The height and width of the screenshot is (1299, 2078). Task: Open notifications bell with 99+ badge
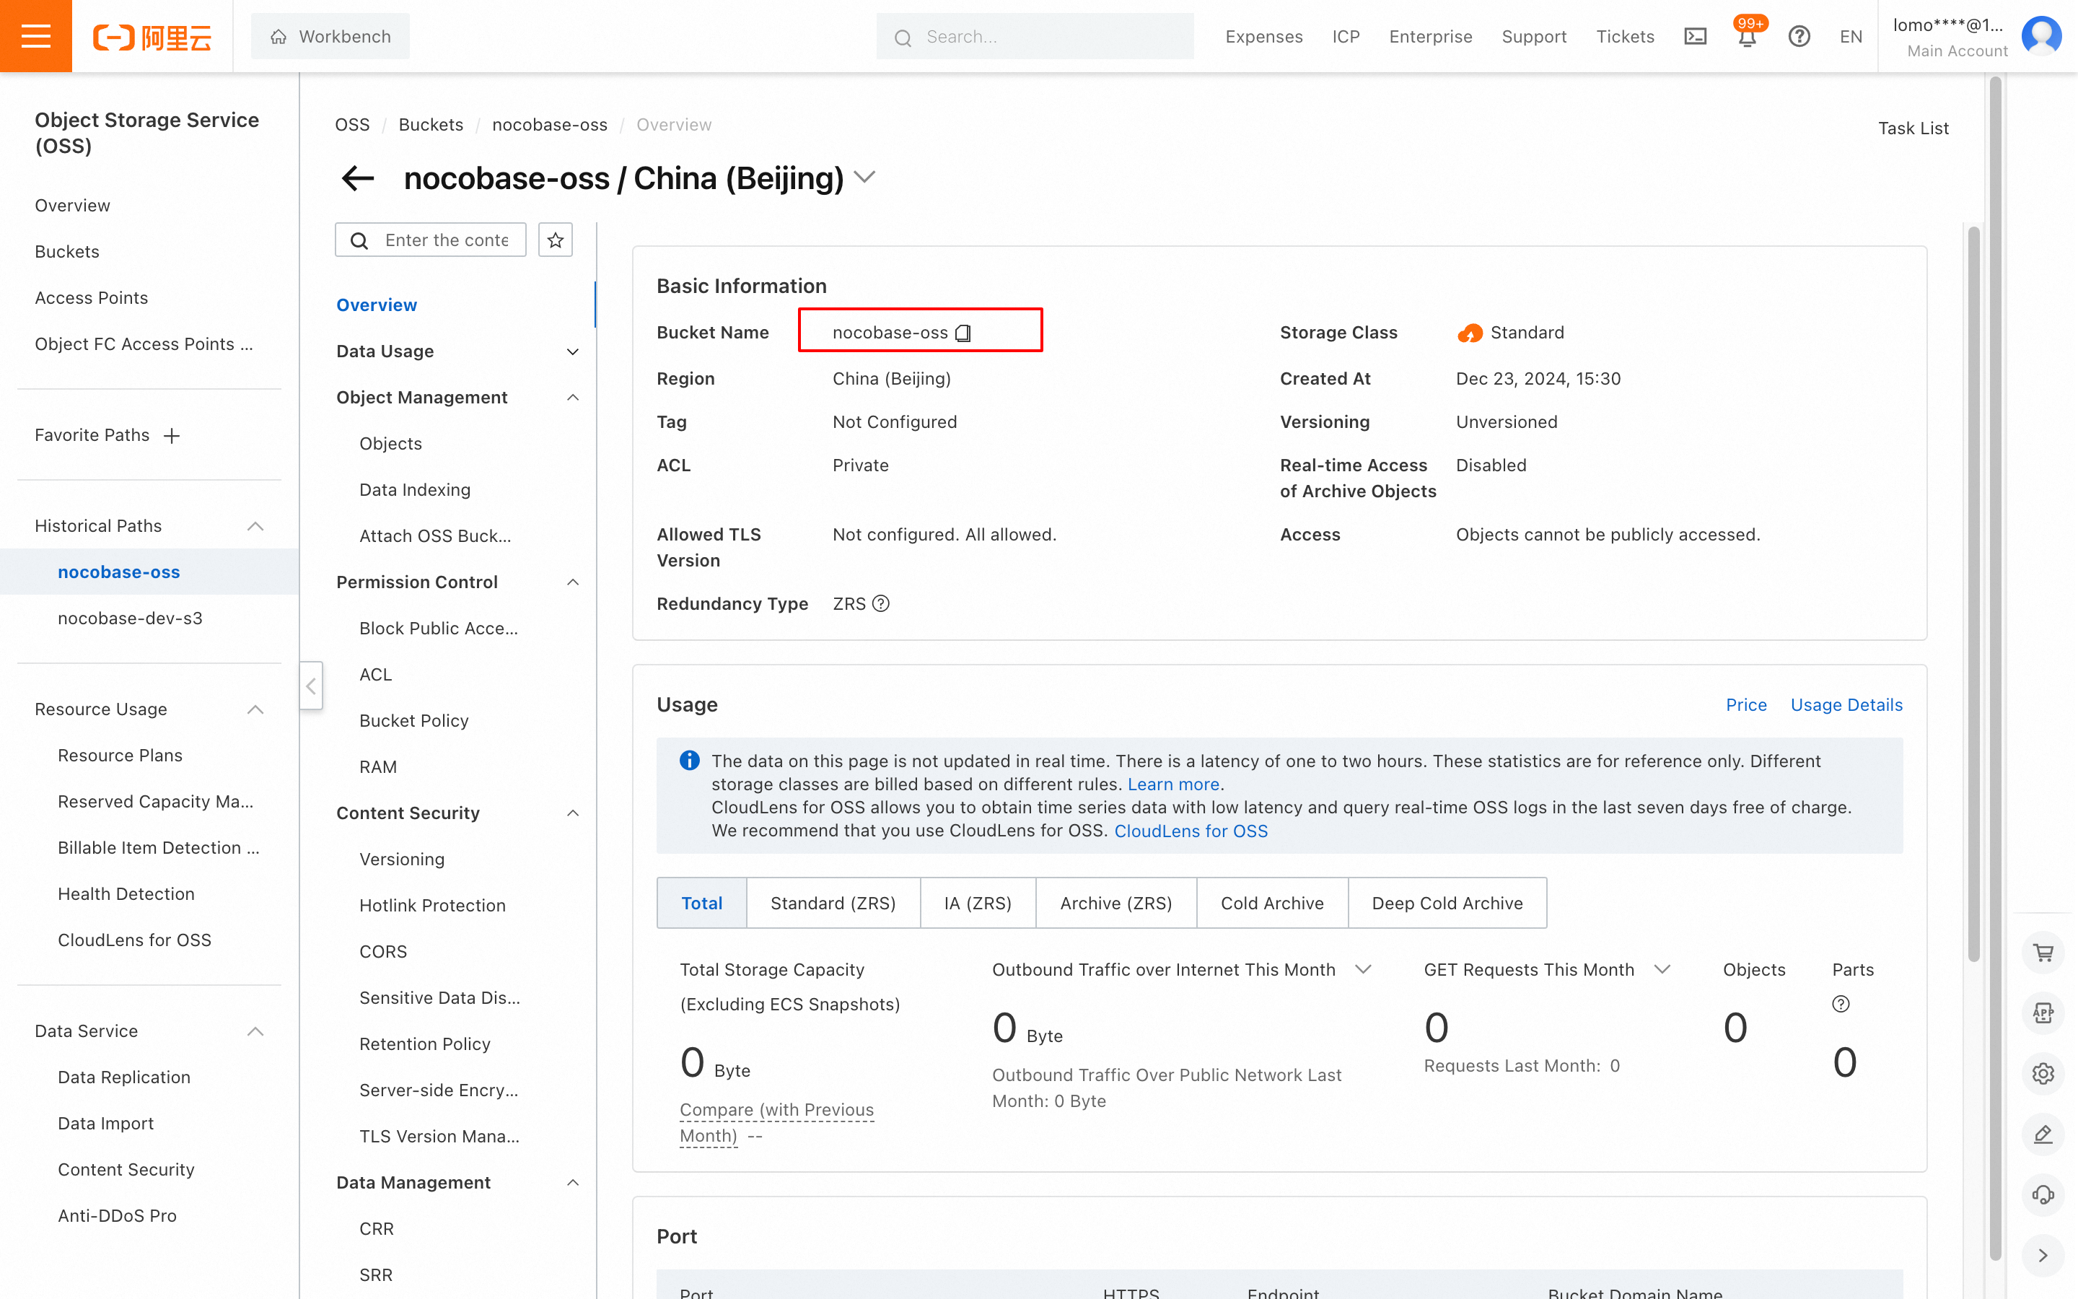point(1747,37)
